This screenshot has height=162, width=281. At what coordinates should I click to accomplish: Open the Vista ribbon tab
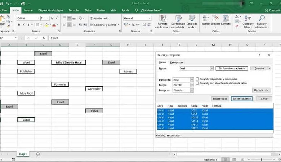point(113,10)
